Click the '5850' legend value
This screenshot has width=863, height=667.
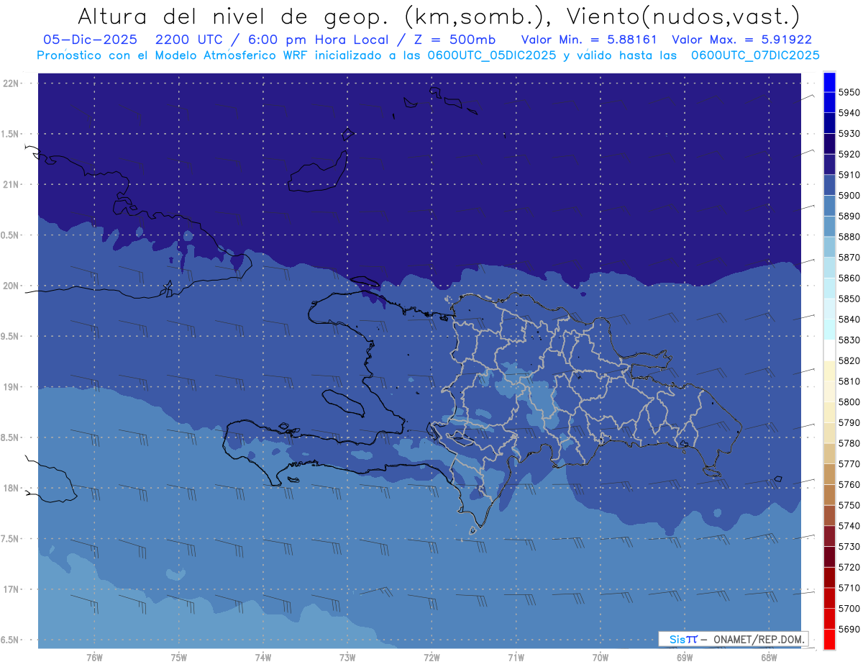(849, 299)
